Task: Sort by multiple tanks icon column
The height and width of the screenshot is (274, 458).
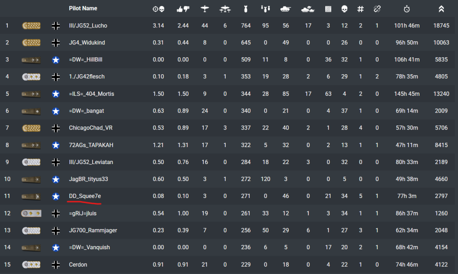Action: [x=308, y=9]
